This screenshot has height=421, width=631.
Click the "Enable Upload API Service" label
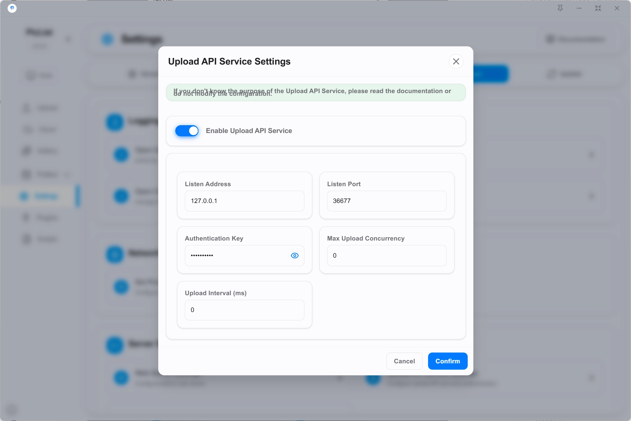click(x=249, y=131)
